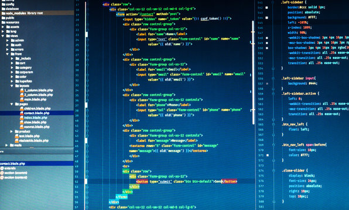This screenshot has height=210, width=349.
Task: Fold the .btn_nav_left span:before rule on line 569
Action: pyautogui.click(x=273, y=145)
